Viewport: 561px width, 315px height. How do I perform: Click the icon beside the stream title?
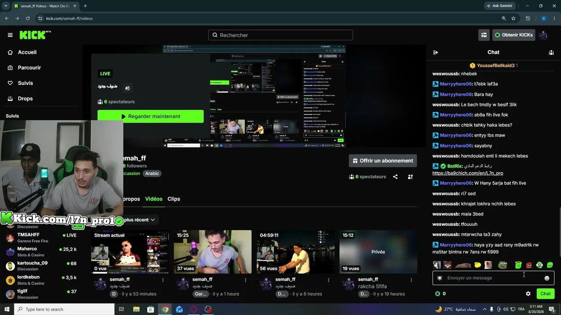128,88
